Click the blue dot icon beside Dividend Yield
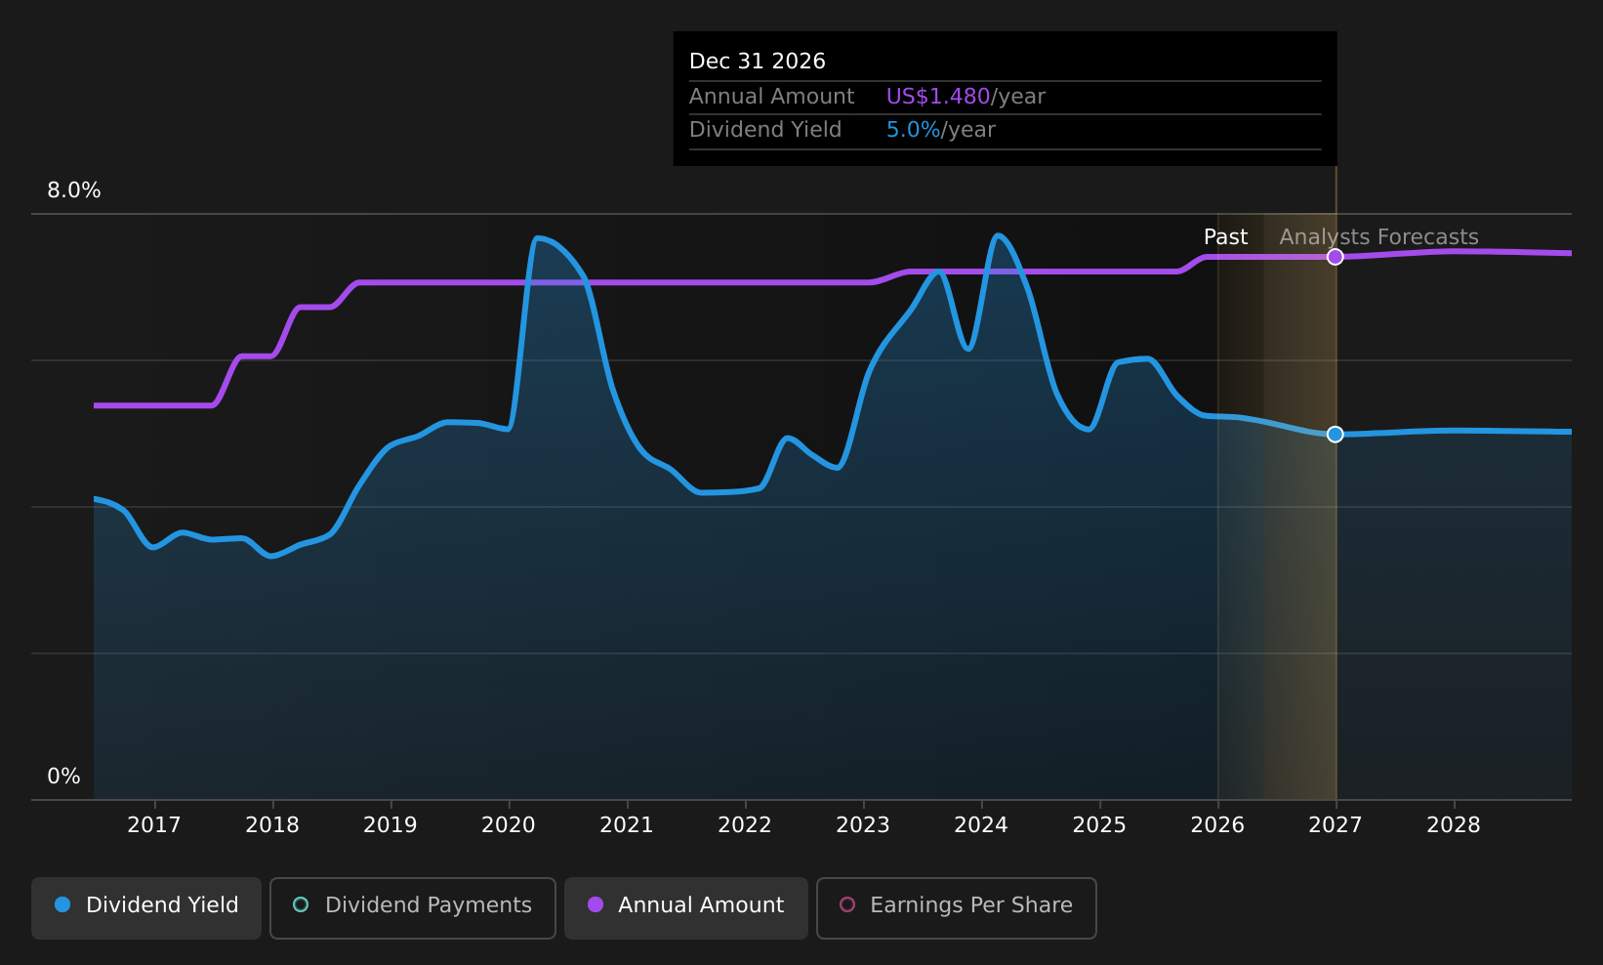Image resolution: width=1603 pixels, height=965 pixels. [62, 904]
